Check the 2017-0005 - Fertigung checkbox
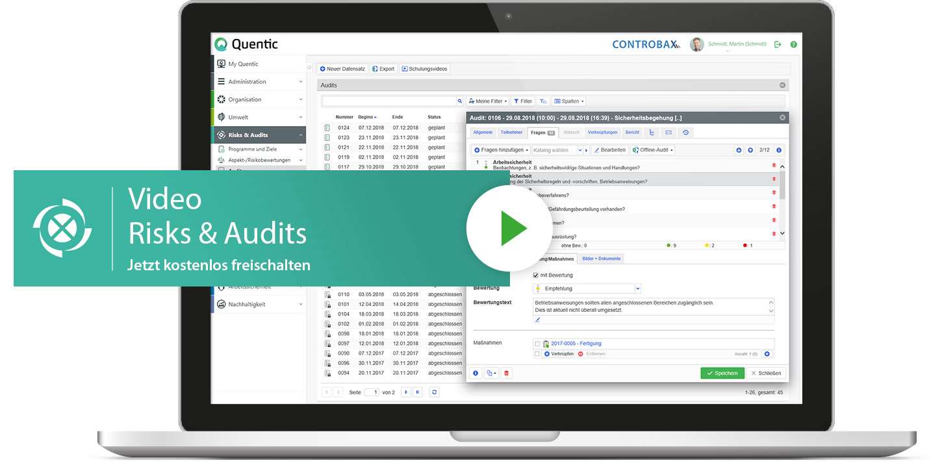 (537, 344)
